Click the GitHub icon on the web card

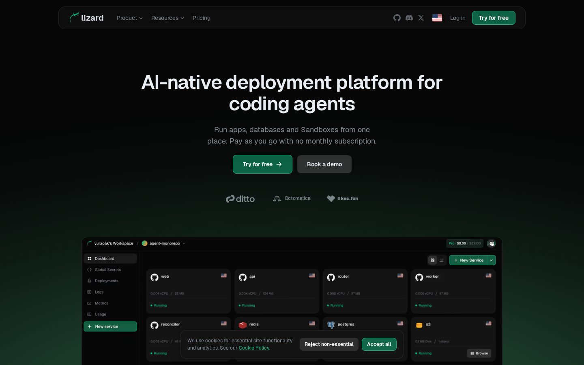click(x=155, y=277)
